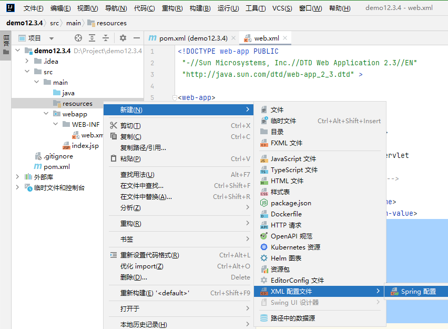Create a new Kubernetes 资源 file
Image resolution: width=448 pixels, height=329 pixels.
(x=295, y=247)
